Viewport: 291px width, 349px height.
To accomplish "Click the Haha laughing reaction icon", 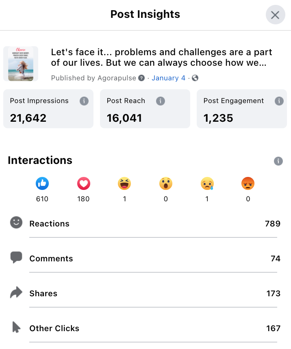I will tap(124, 183).
